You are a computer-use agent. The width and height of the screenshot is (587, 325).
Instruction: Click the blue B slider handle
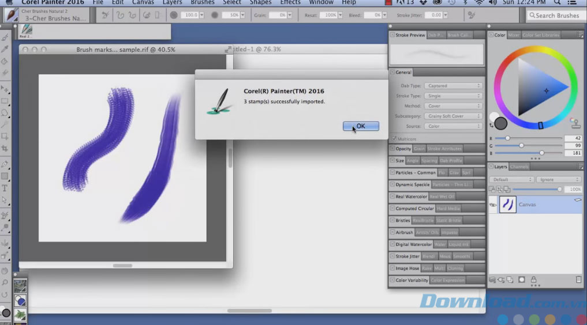click(x=541, y=153)
